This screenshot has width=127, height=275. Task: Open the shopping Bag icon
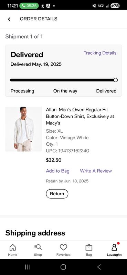coord(89,247)
